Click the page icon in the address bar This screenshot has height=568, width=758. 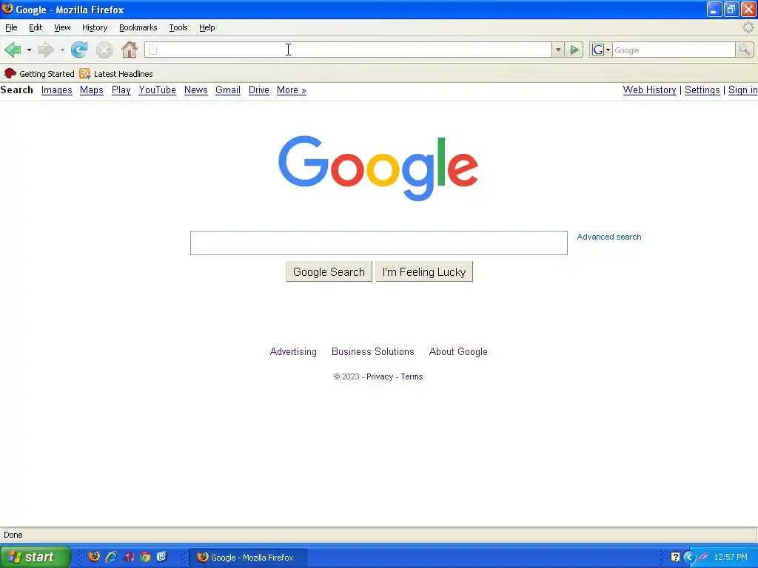coord(152,50)
